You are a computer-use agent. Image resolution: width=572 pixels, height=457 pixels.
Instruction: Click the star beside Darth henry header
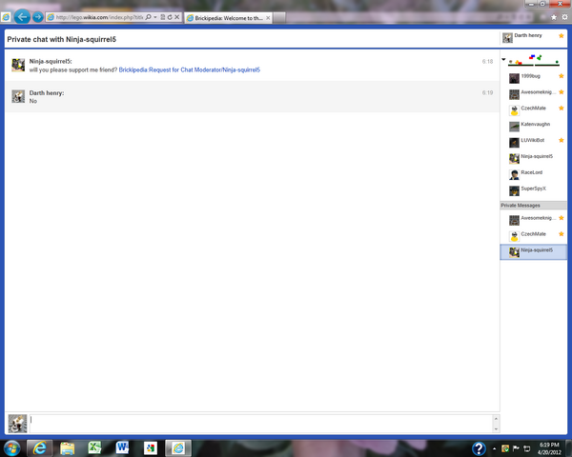click(562, 36)
